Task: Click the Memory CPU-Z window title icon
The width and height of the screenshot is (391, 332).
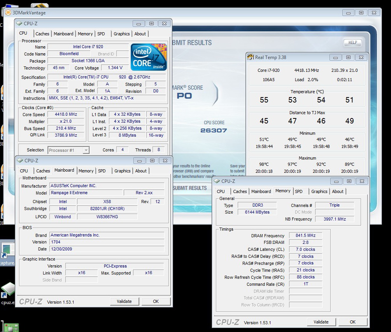Action: (x=217, y=181)
